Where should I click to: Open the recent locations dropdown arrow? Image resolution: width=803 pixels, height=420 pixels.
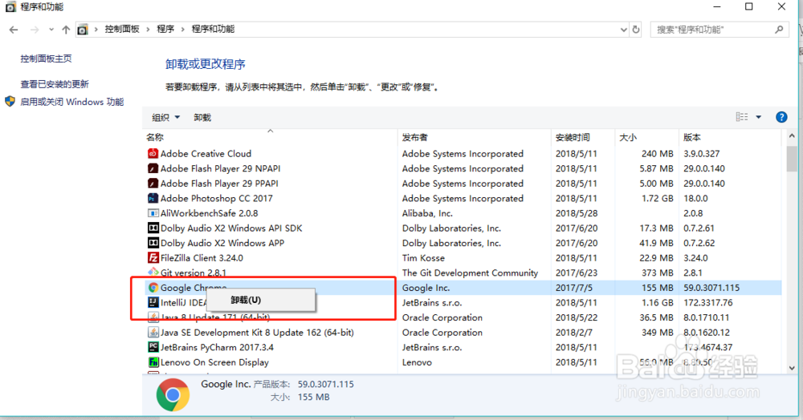pyautogui.click(x=51, y=30)
